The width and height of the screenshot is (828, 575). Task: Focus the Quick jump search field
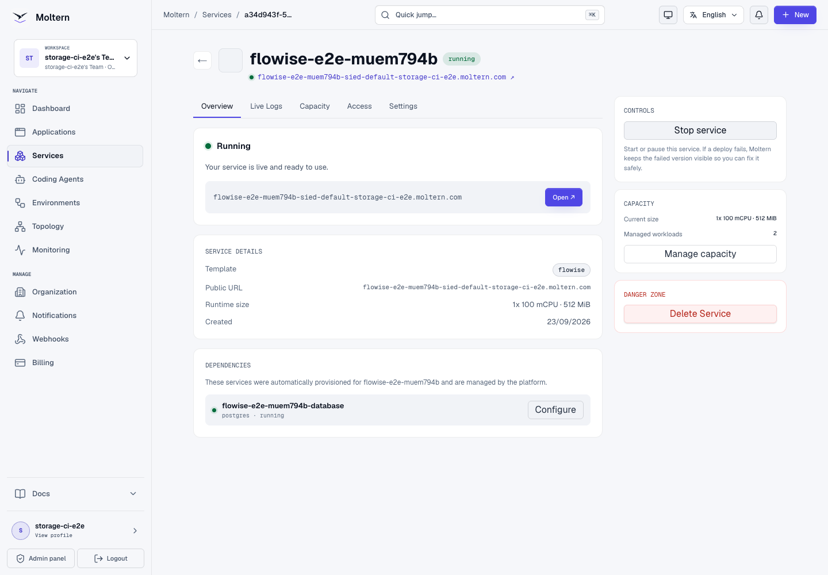coord(490,15)
